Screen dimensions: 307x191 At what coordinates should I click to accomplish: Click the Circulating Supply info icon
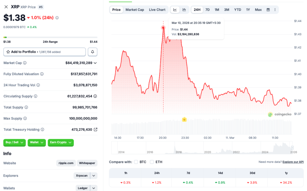tap(35, 96)
